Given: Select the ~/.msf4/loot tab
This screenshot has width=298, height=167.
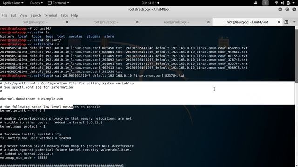Looking at the screenshot, I should [247, 22].
